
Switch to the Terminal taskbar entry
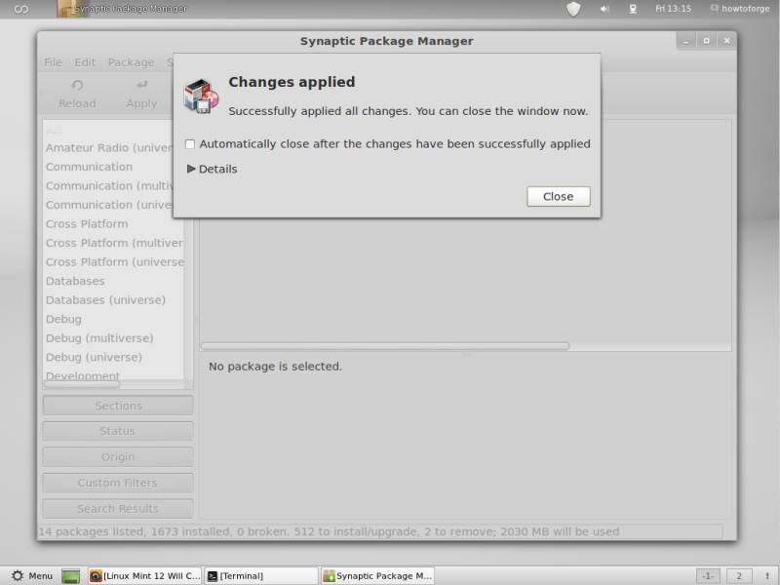(x=261, y=576)
